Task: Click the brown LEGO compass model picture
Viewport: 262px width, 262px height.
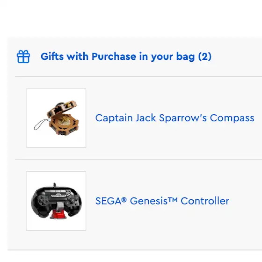Action: pos(63,118)
